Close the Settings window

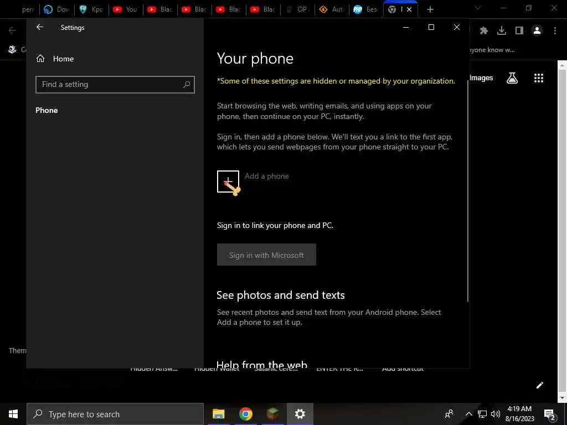pyautogui.click(x=457, y=27)
